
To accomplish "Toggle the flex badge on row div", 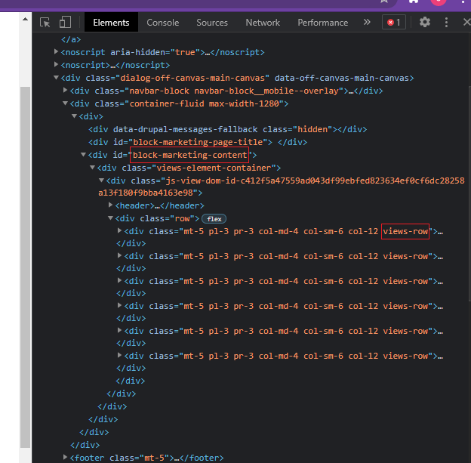I will click(214, 219).
